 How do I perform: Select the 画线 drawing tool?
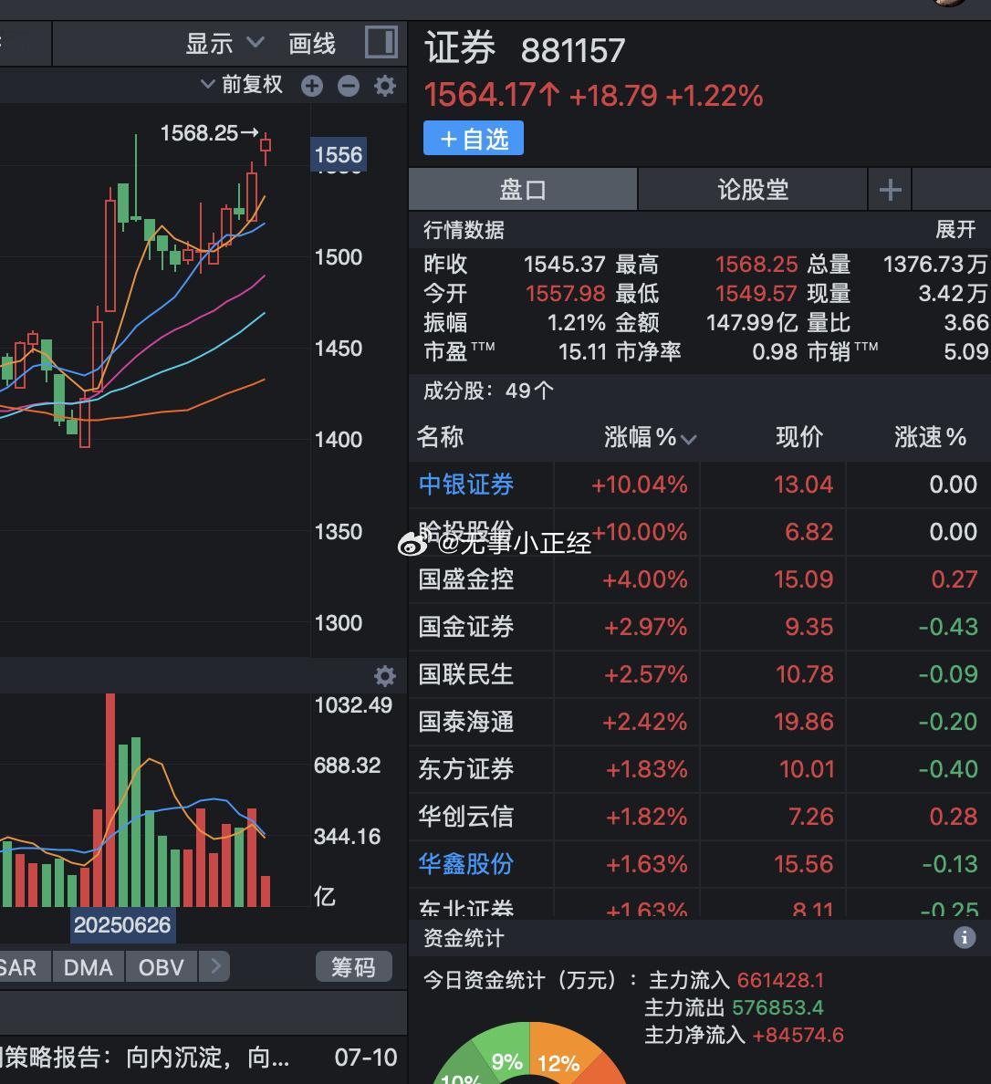point(312,44)
